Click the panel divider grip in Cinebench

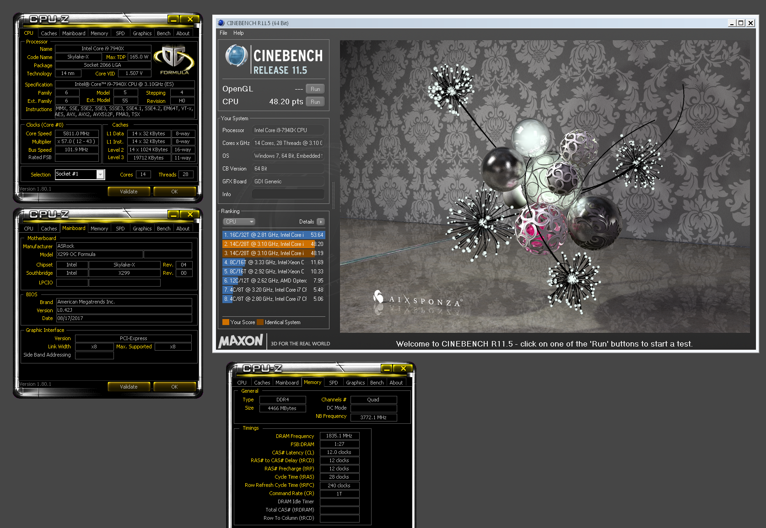pyautogui.click(x=333, y=195)
